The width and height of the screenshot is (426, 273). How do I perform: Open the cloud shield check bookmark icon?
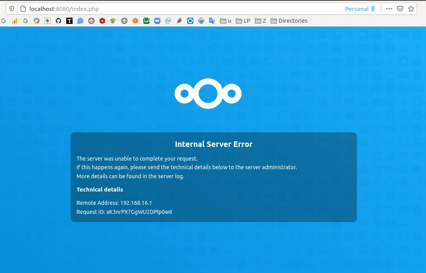(x=201, y=21)
